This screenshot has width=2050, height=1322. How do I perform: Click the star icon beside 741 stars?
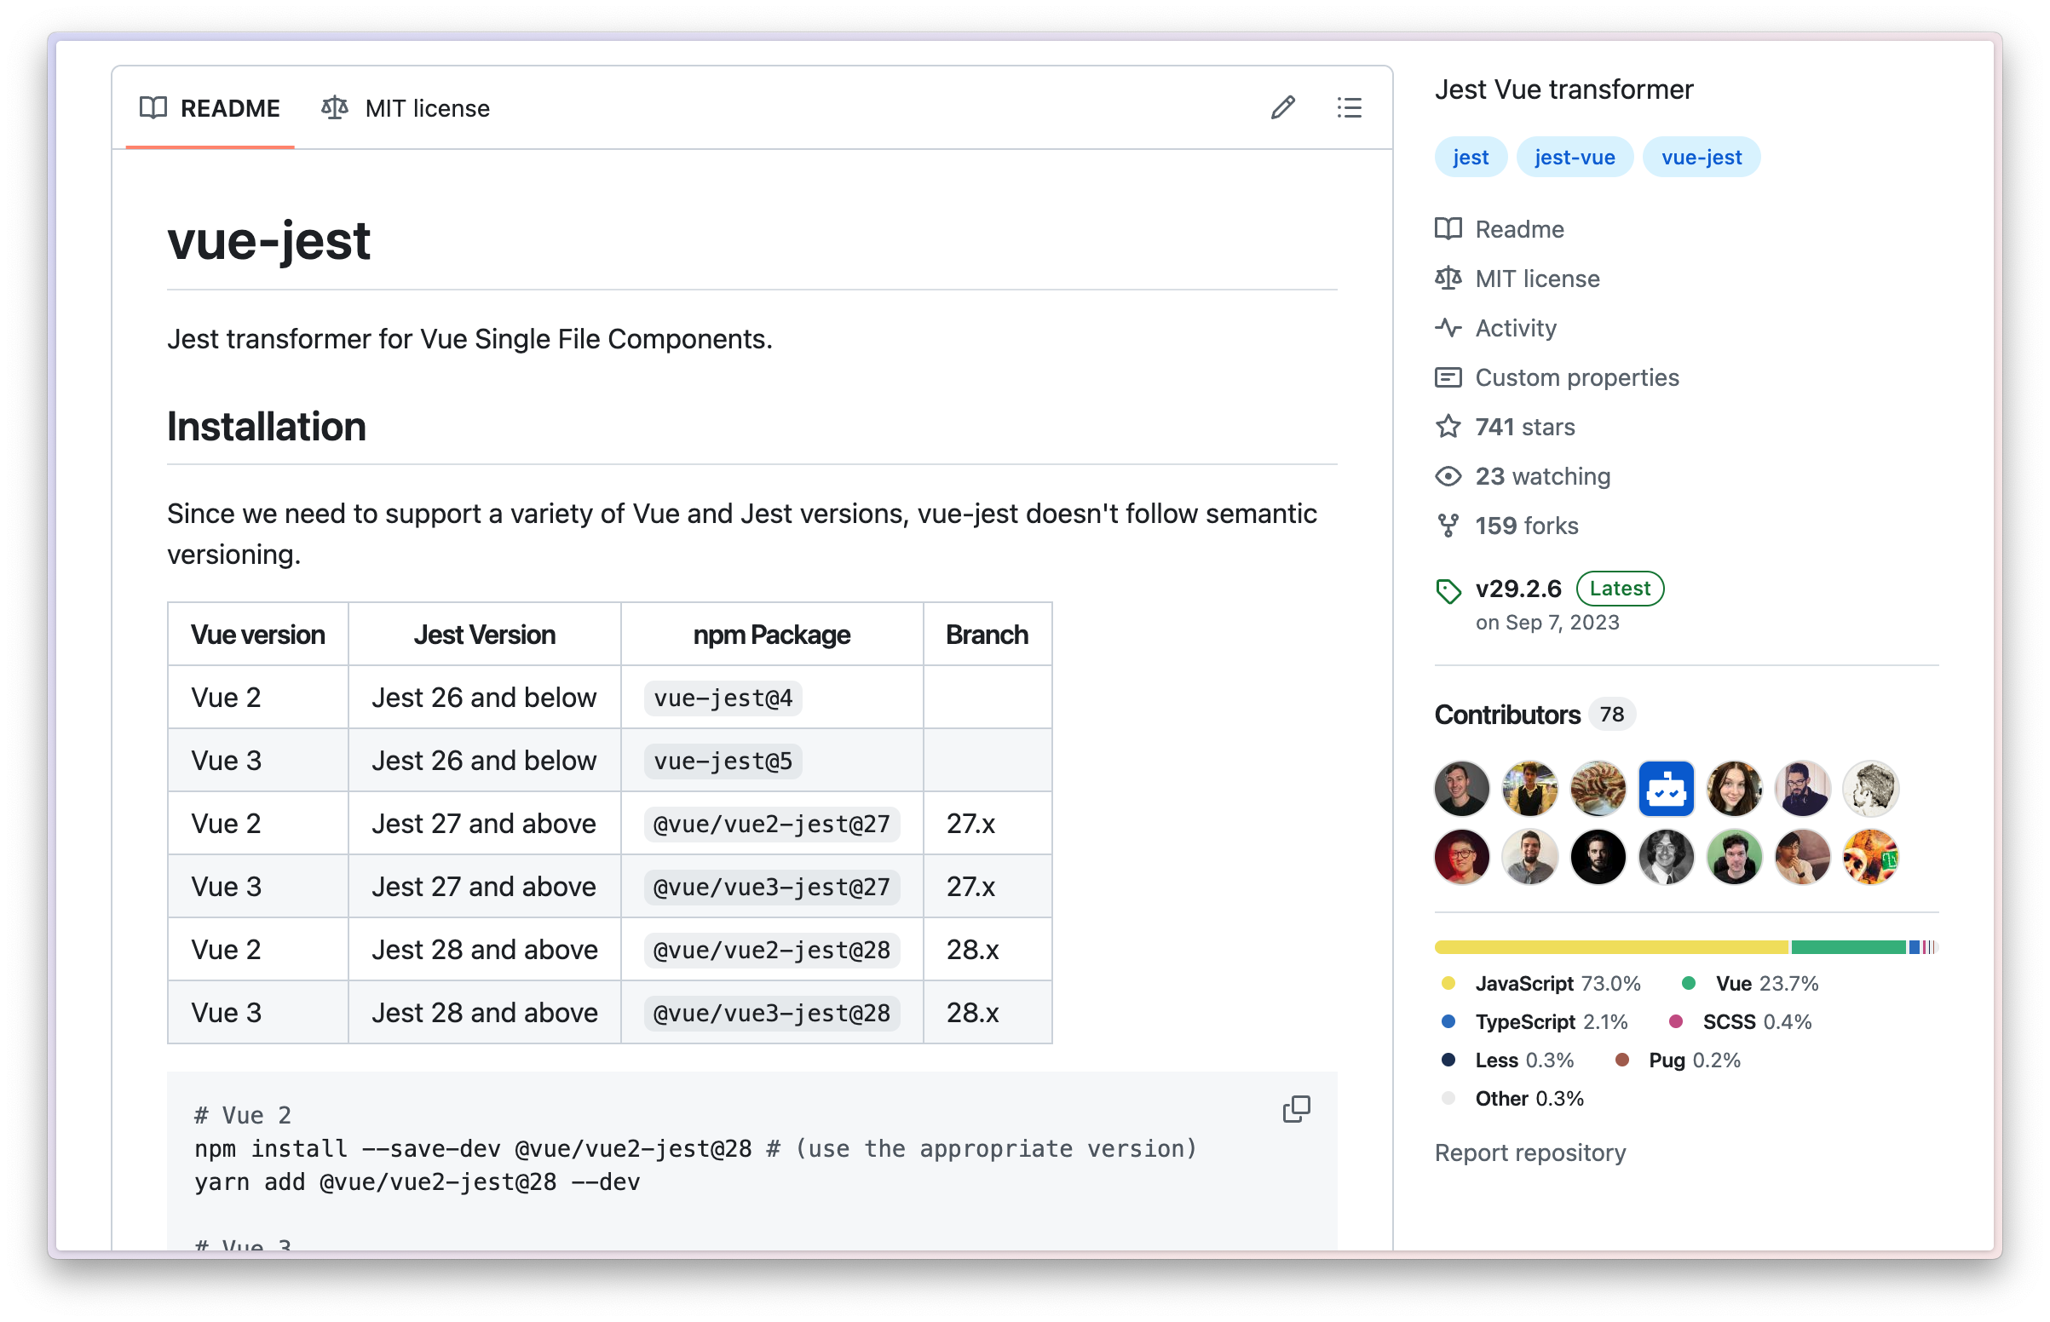pos(1448,427)
